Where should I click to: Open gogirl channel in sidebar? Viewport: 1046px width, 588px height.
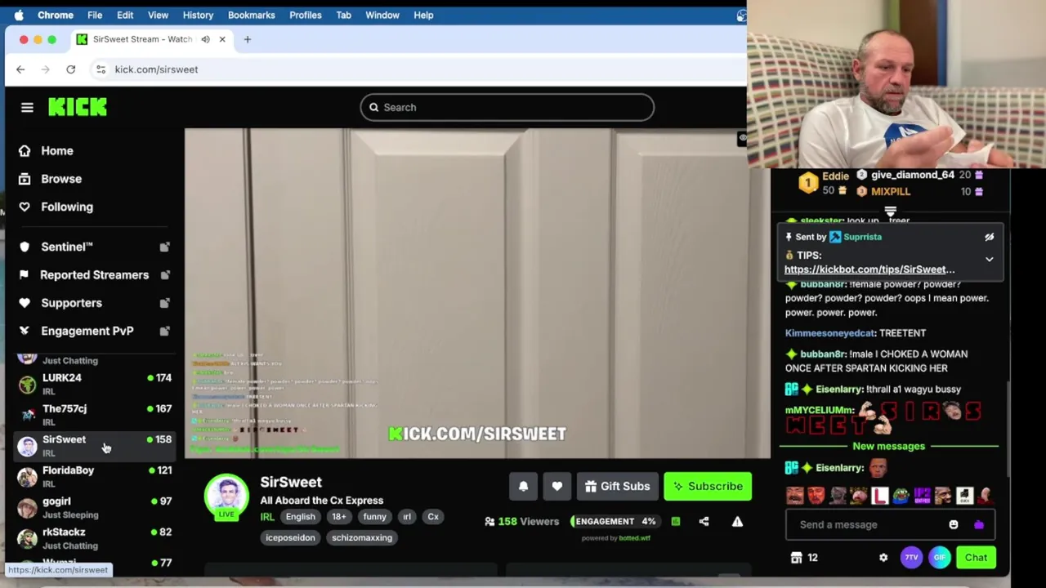pyautogui.click(x=94, y=508)
